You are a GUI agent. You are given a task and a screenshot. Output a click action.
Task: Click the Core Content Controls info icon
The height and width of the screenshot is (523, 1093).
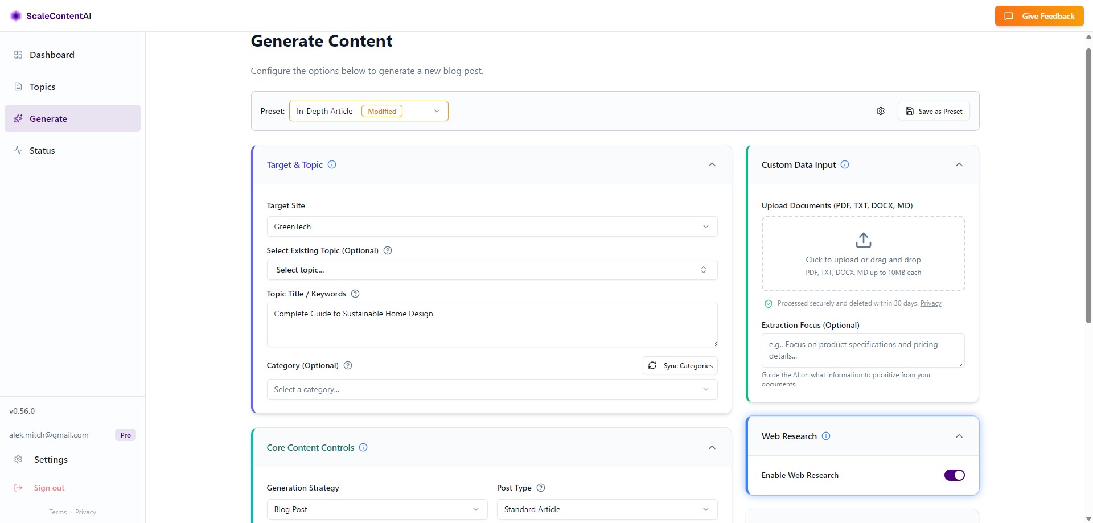tap(363, 447)
